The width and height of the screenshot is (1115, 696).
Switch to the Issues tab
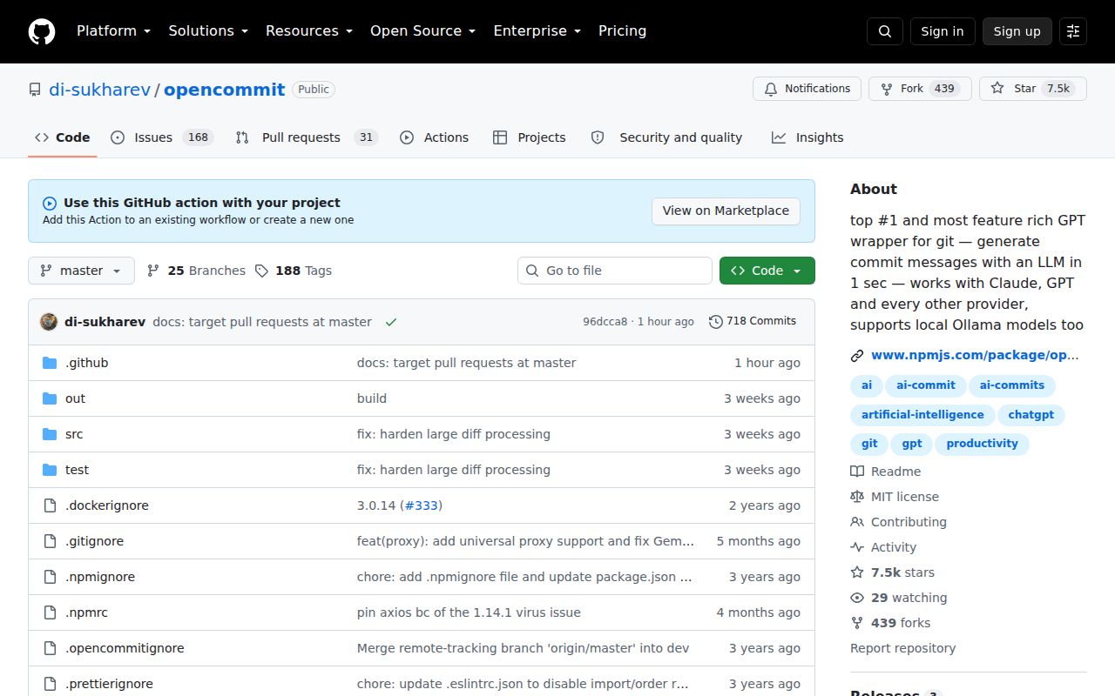[x=162, y=137]
